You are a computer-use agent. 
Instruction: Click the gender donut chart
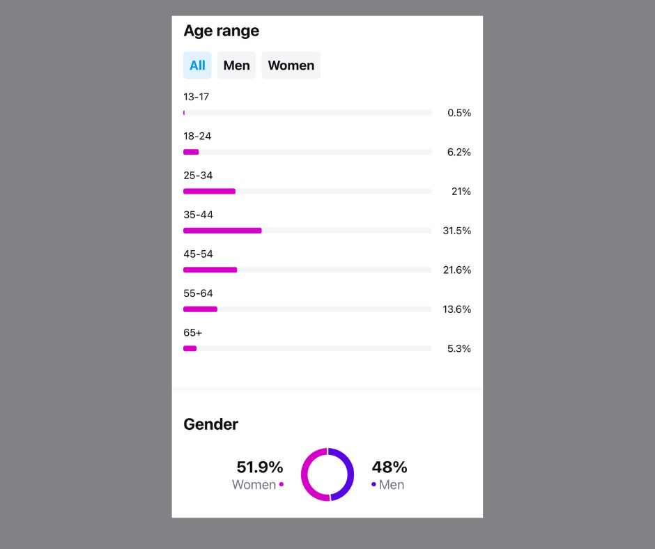coord(327,474)
